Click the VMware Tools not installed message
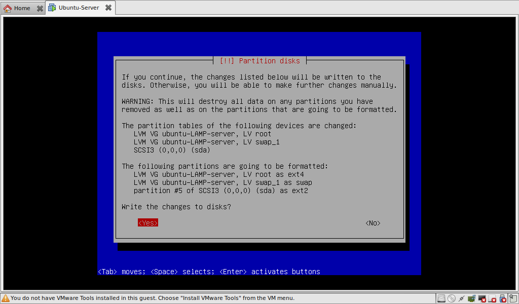The width and height of the screenshot is (519, 304). [x=153, y=298]
